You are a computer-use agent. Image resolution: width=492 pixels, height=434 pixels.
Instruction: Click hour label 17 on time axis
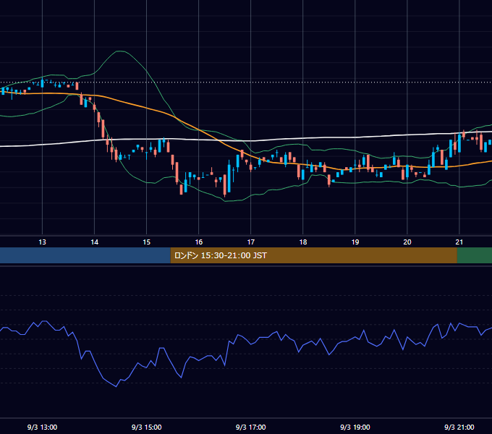click(251, 242)
